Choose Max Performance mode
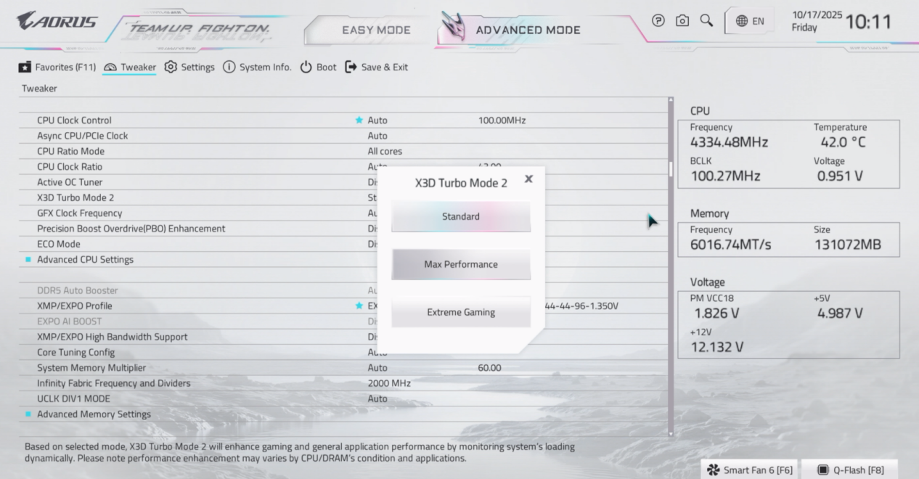 tap(461, 264)
